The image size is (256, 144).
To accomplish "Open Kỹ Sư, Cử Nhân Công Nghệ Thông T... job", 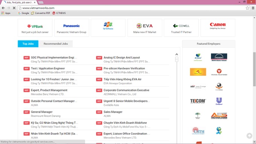I will pyautogui.click(x=54, y=123).
